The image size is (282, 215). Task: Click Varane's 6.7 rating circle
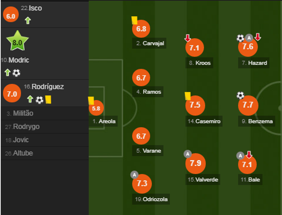pyautogui.click(x=141, y=136)
